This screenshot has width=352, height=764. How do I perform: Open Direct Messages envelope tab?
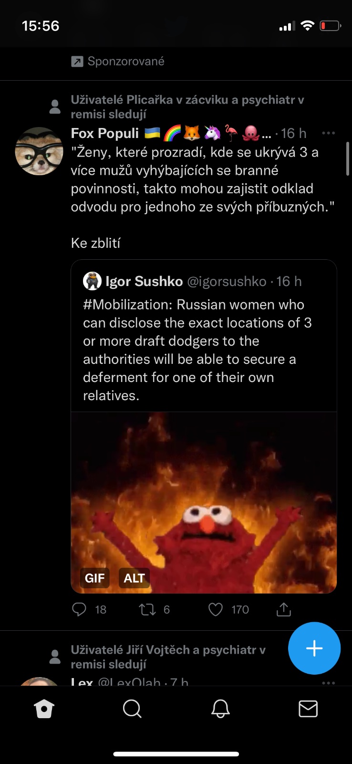pos(308,709)
